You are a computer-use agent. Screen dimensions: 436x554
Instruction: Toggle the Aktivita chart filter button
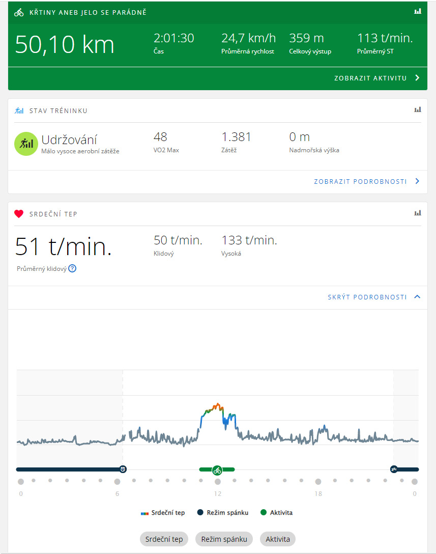pyautogui.click(x=277, y=539)
